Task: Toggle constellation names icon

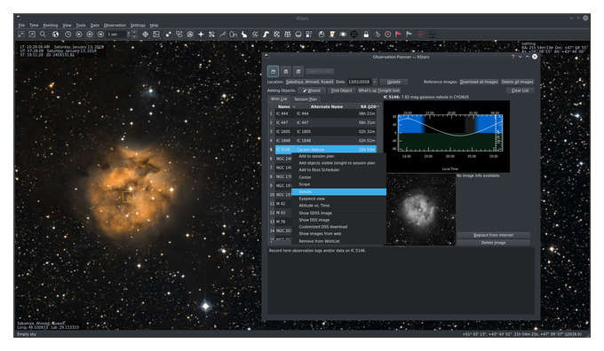Action: [x=233, y=35]
